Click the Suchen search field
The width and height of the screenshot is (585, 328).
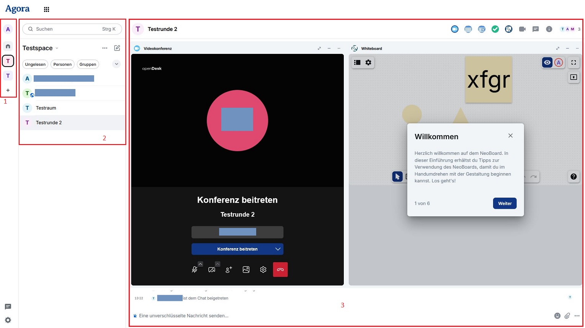(x=67, y=29)
